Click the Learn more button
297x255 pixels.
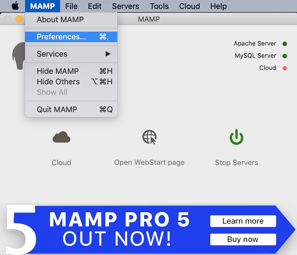[x=243, y=221]
